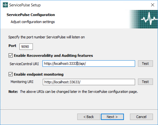This screenshot has width=158, height=125.
Task: Click the 'Enable endpoint monitoring' label text
Action: click(39, 74)
